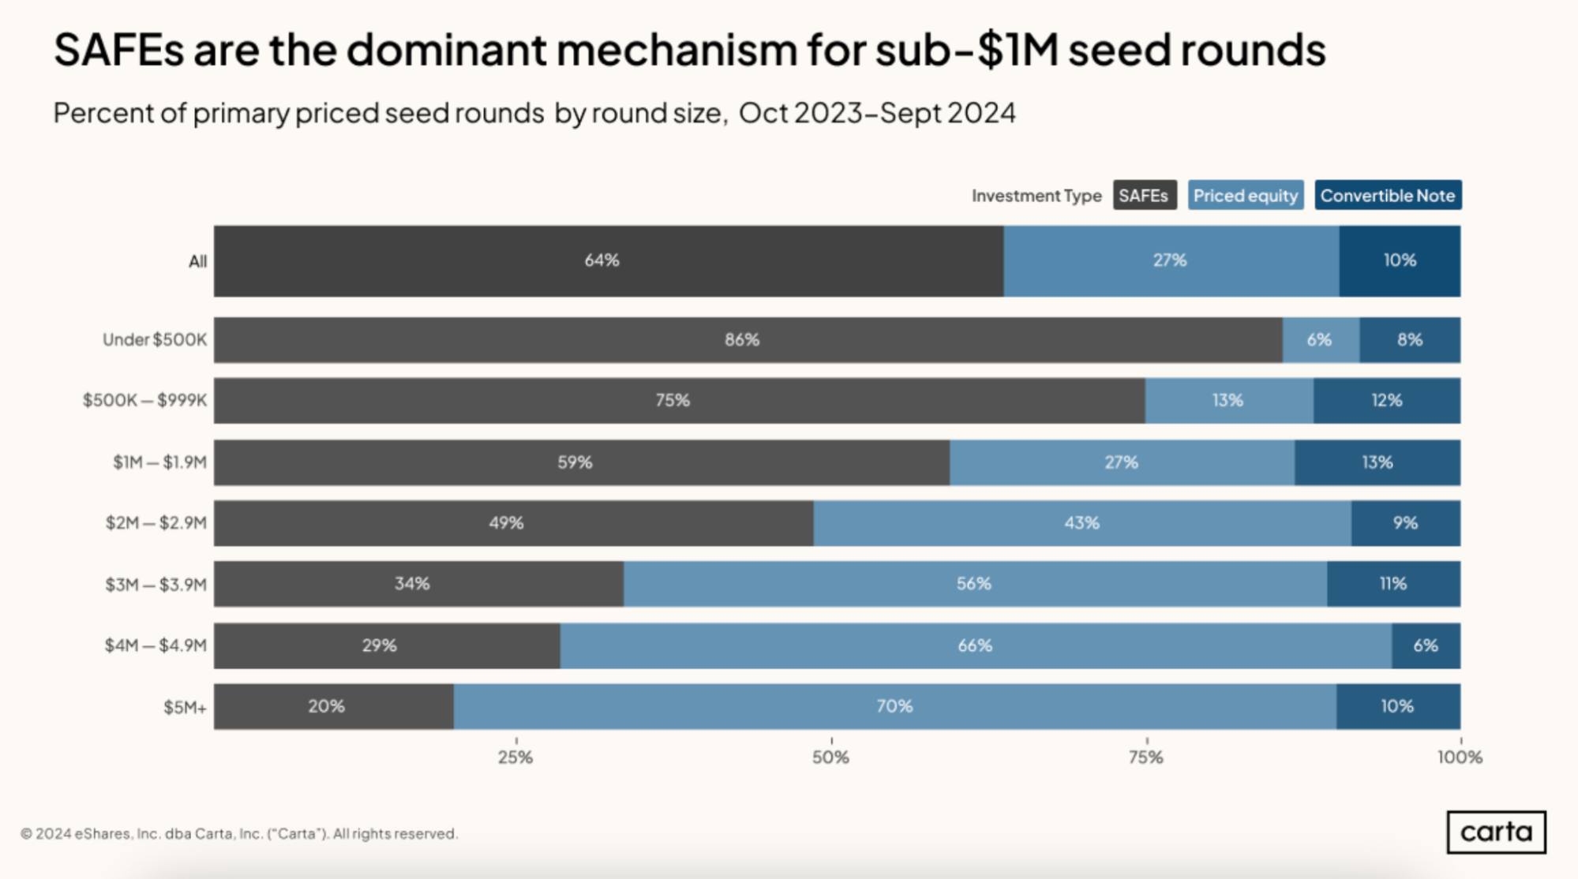Click the 12% convertible note segment for $500K–$999K
Screen dimensions: 1578x879
1386,401
